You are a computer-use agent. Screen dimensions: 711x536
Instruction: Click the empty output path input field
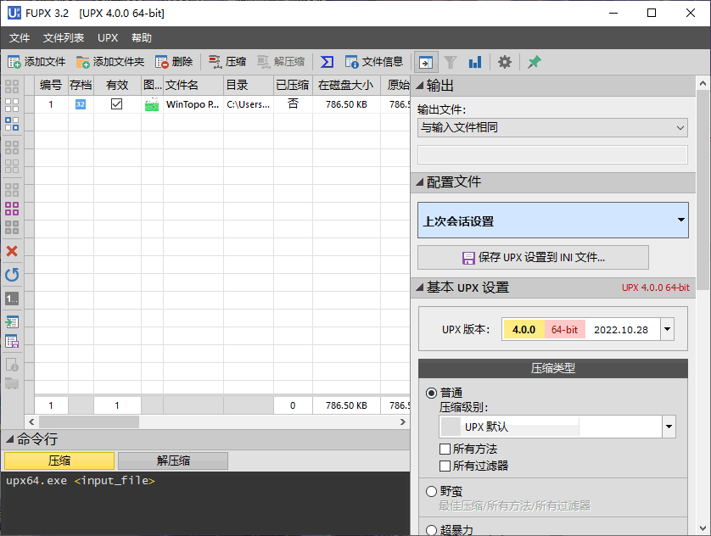click(552, 154)
